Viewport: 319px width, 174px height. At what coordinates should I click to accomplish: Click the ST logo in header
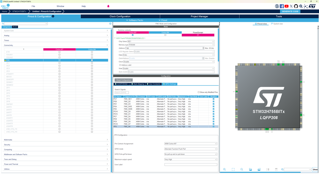click(x=312, y=6)
